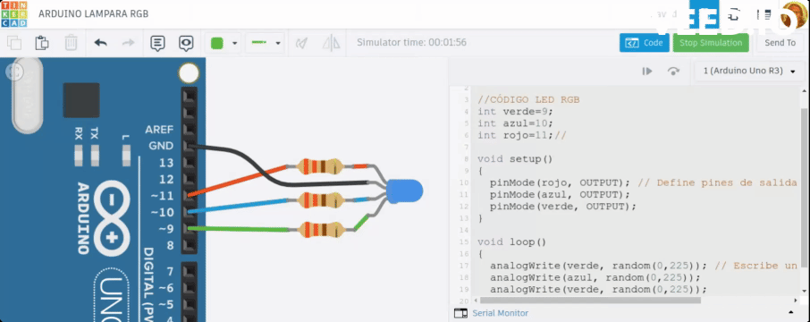
Task: Click the copy icon in toolbar
Action: [14, 43]
